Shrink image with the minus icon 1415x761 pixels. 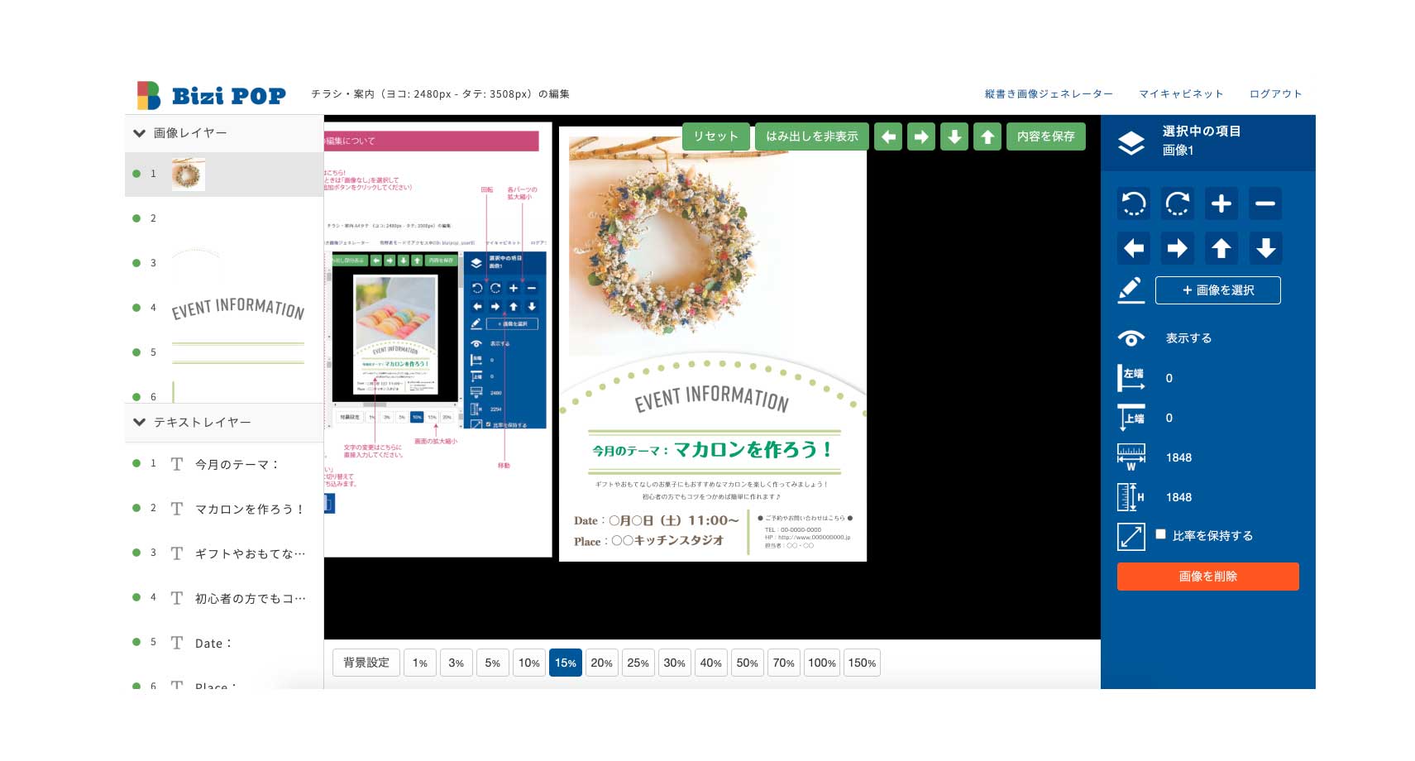click(x=1265, y=203)
